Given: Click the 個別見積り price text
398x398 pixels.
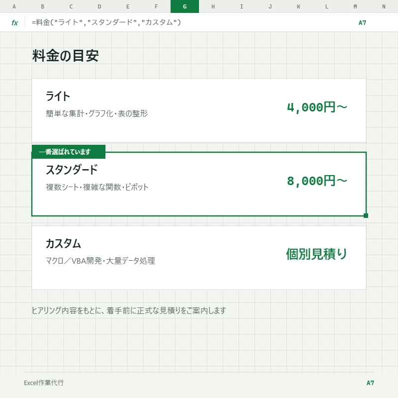Looking at the screenshot, I should pos(316,254).
